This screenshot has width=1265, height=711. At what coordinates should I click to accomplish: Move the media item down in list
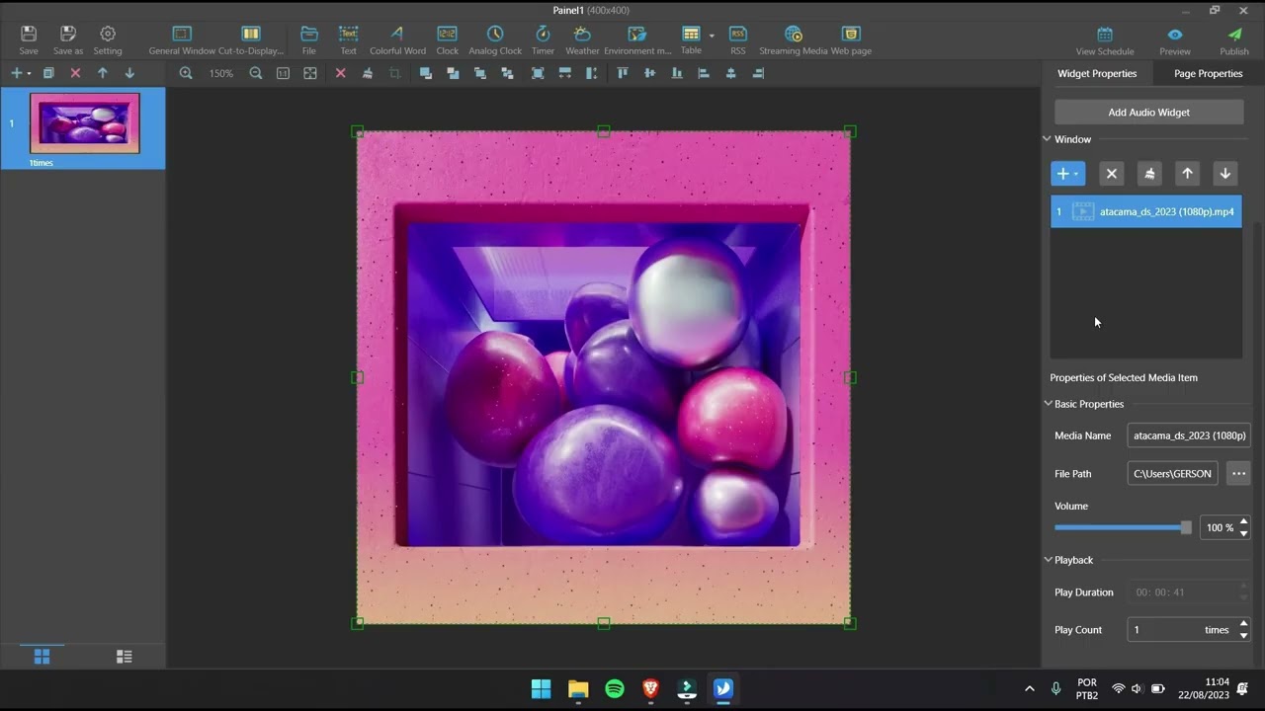[1225, 174]
